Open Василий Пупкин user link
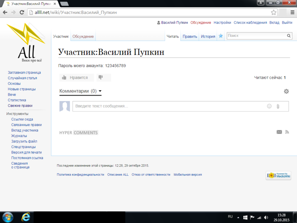Screen dimensions: 297x223 tap(174, 23)
